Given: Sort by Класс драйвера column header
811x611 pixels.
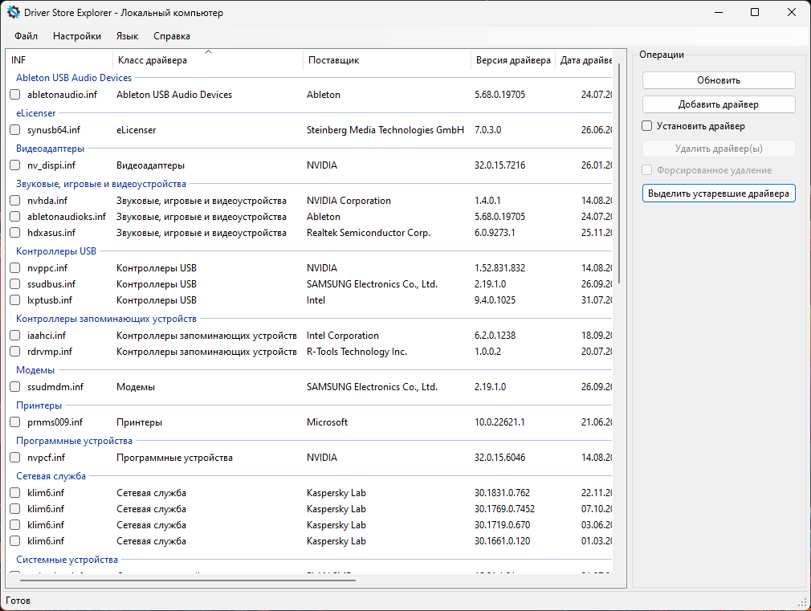Looking at the screenshot, I should tap(207, 60).
